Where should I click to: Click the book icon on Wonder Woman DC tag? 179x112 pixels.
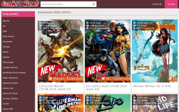pos(170,79)
